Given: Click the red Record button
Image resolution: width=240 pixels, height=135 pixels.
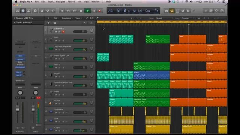Looking at the screenshot, I should pos(100,11).
